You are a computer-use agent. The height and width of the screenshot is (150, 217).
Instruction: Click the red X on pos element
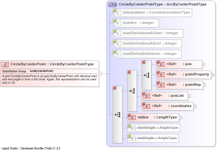[158, 62]
